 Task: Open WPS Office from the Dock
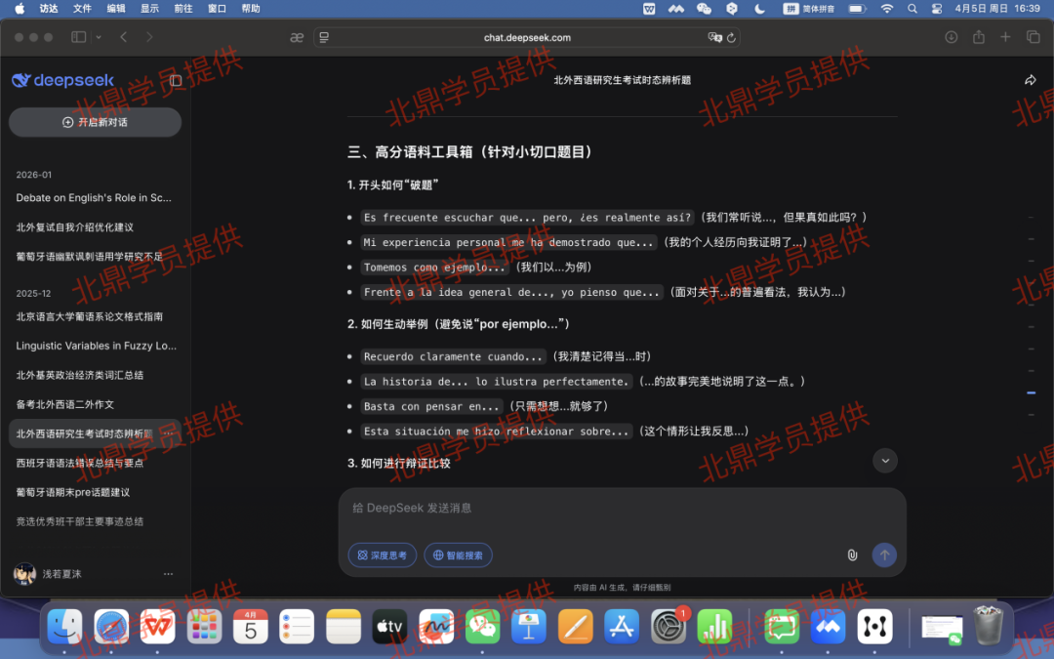[157, 626]
